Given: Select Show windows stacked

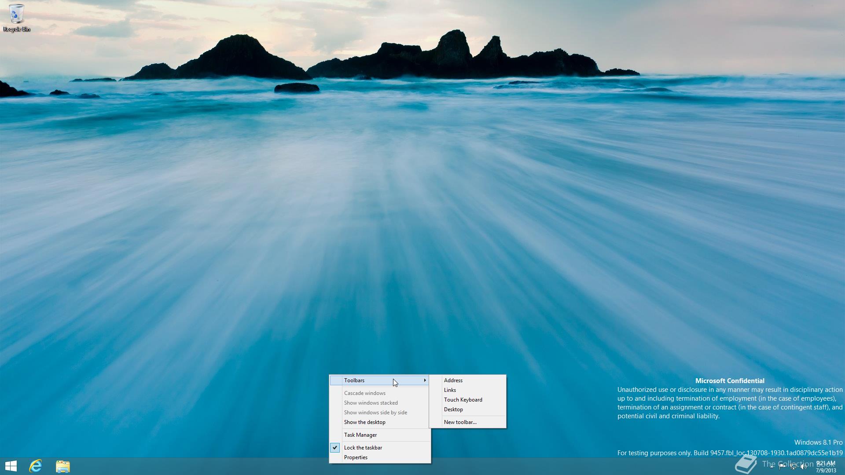Looking at the screenshot, I should point(379,403).
